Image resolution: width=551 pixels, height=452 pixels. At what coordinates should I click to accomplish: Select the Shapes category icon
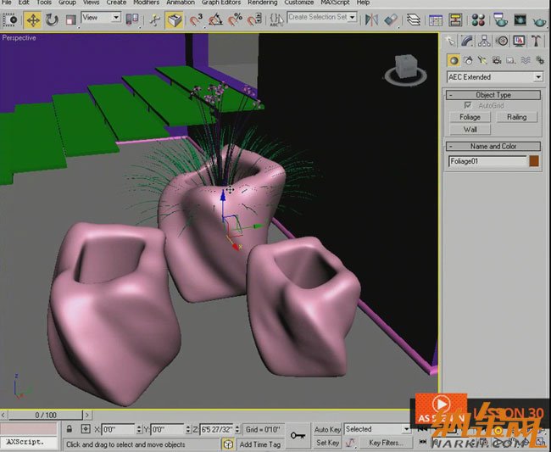click(468, 60)
